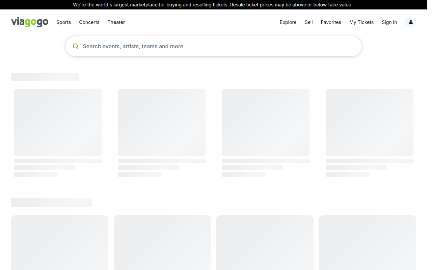
Task: Open the Sports menu
Action: (x=63, y=22)
